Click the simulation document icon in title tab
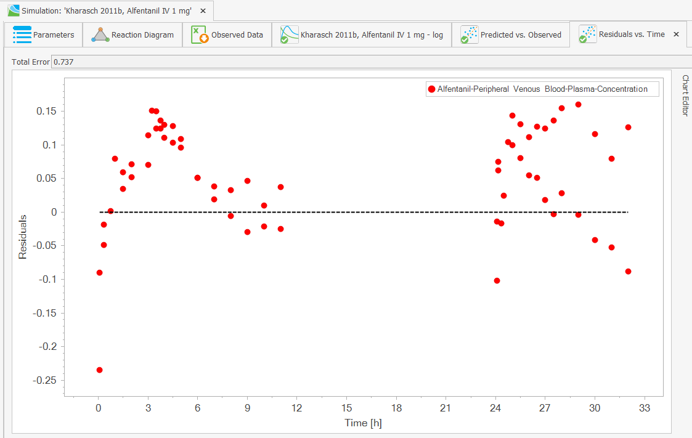 [13, 11]
